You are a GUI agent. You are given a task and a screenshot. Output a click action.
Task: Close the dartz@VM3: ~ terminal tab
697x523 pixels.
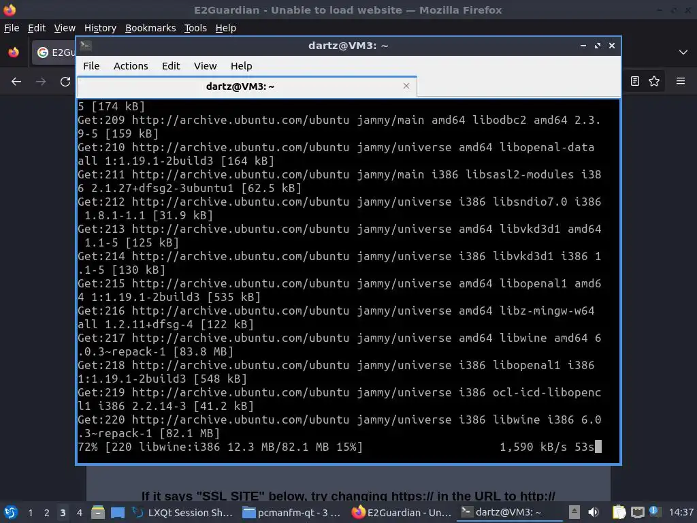pos(406,86)
